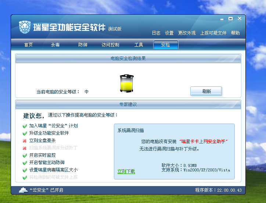Image resolution: width=266 pixels, height=203 pixels.
Task: Click green check beside 将检测到的可疑文件上报
Action: point(25,178)
